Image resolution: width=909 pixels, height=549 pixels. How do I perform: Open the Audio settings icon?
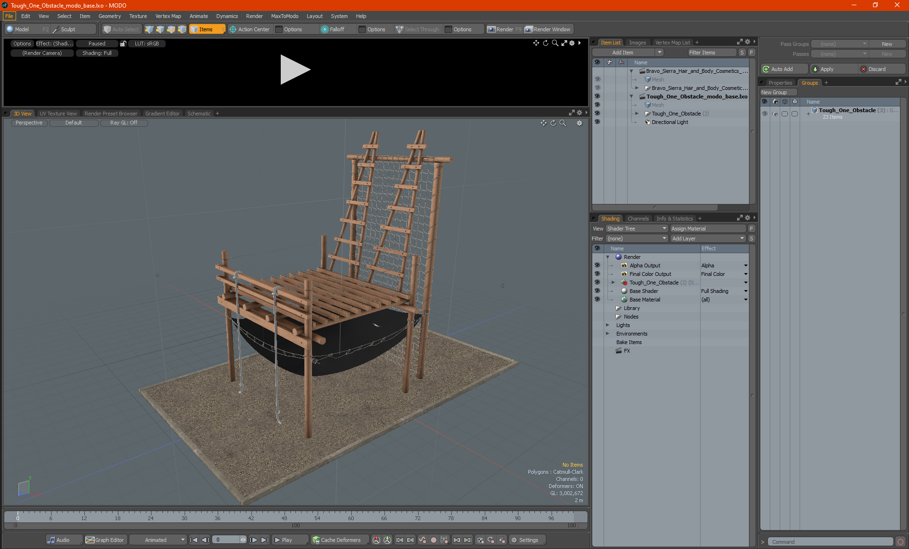(51, 540)
